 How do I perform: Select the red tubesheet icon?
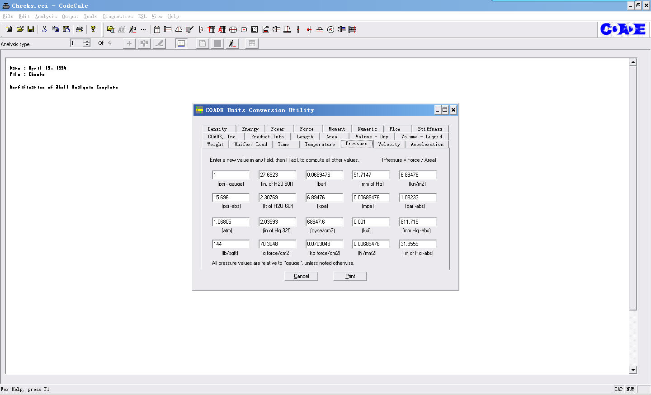point(211,29)
